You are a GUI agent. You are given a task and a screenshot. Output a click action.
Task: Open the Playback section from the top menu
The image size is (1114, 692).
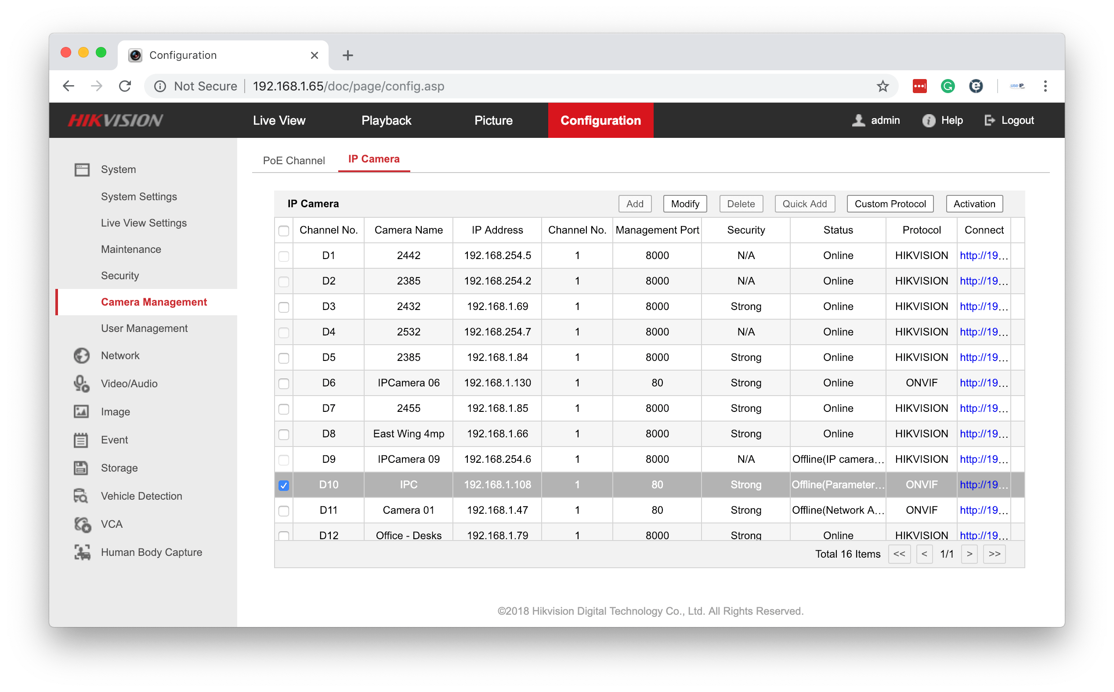(x=386, y=120)
